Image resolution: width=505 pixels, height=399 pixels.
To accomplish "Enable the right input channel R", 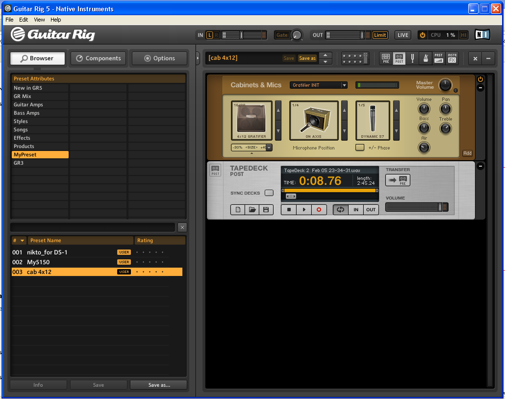I will point(216,35).
